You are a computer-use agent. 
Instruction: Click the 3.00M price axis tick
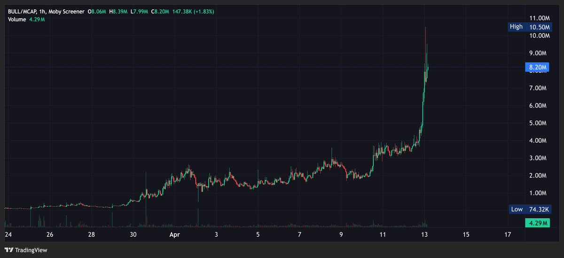[x=538, y=158]
